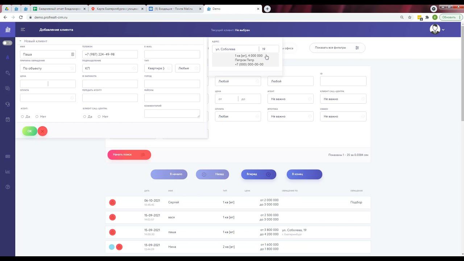Click the В начало pagination button
This screenshot has width=464, height=261.
point(169,174)
